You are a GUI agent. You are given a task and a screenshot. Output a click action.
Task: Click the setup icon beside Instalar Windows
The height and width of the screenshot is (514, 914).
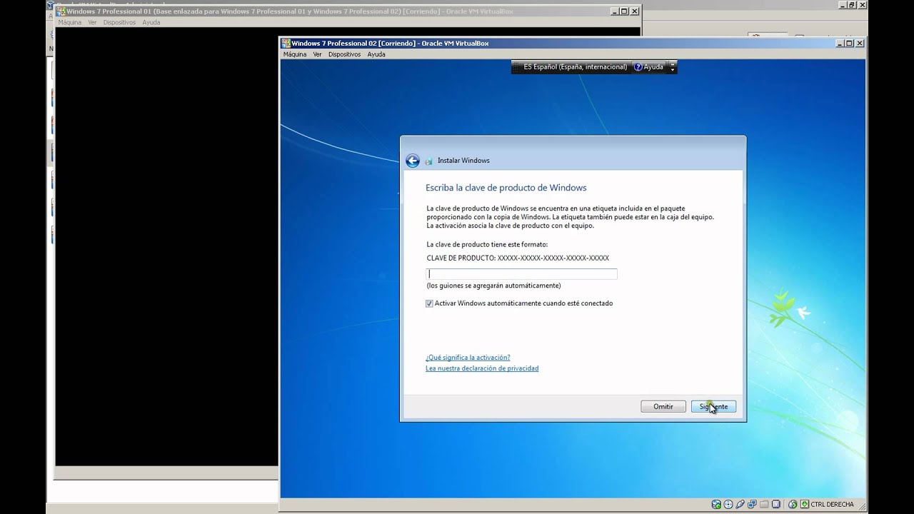pos(428,161)
